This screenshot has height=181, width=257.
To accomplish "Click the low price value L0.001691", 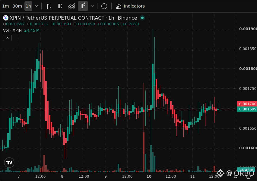I will click(x=61, y=24).
